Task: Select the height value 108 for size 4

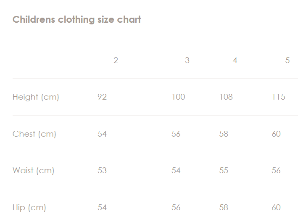Action: [x=226, y=97]
